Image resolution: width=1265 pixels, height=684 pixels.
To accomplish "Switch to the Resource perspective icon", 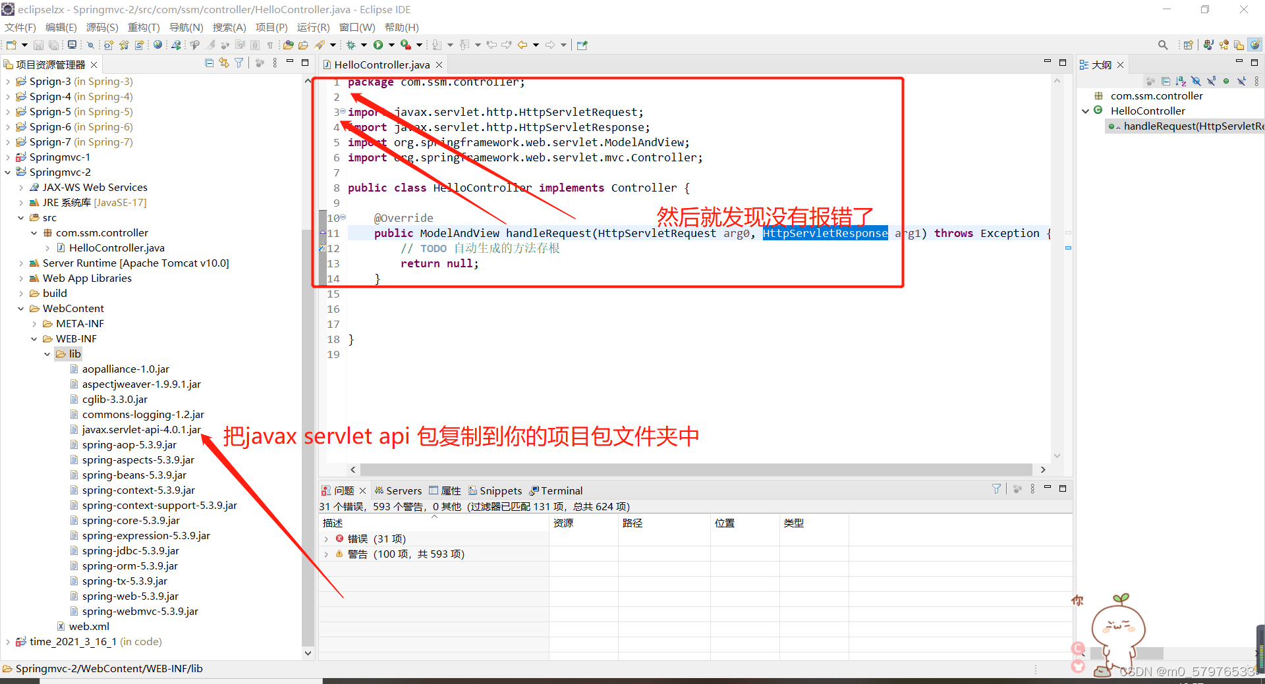I will (x=1239, y=45).
